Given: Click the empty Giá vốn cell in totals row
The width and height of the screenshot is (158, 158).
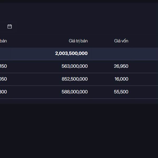Looking at the screenshot, I should [112, 53].
